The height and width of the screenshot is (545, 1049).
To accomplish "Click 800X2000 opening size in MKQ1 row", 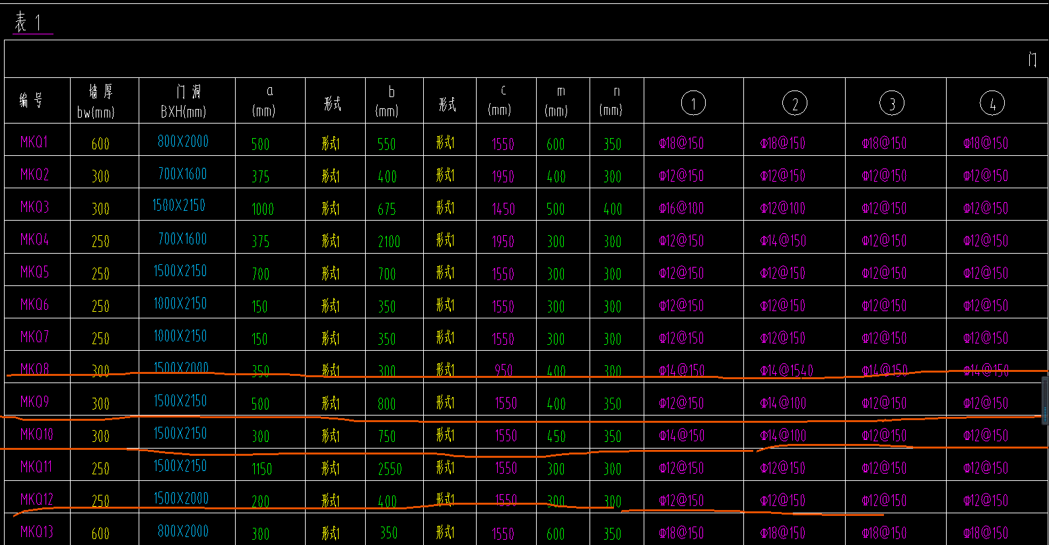I will tap(183, 141).
